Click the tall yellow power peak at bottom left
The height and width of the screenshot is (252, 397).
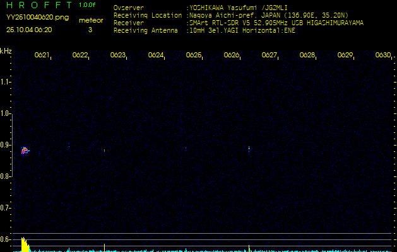click(25, 244)
